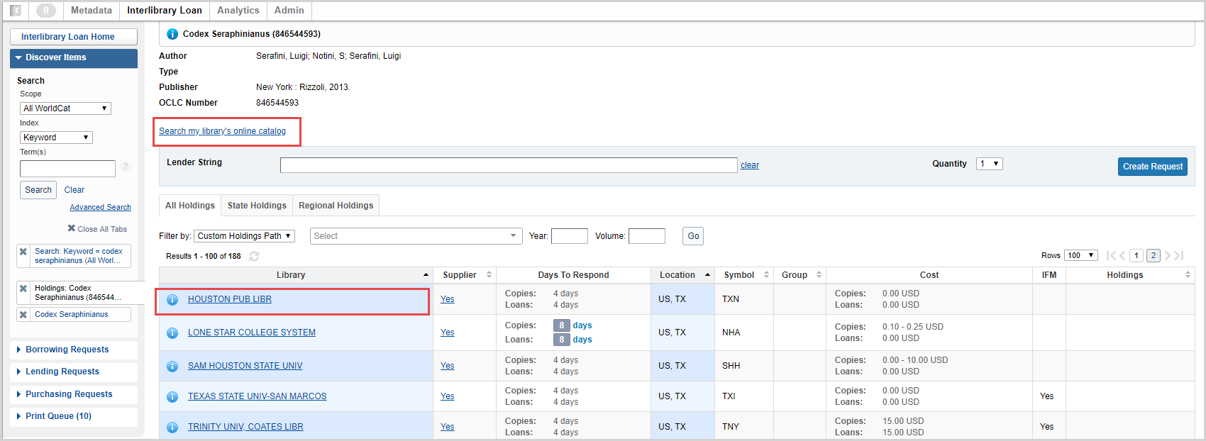Close the Codex Seraphinianus record tab
Image resolution: width=1206 pixels, height=441 pixels.
click(23, 315)
